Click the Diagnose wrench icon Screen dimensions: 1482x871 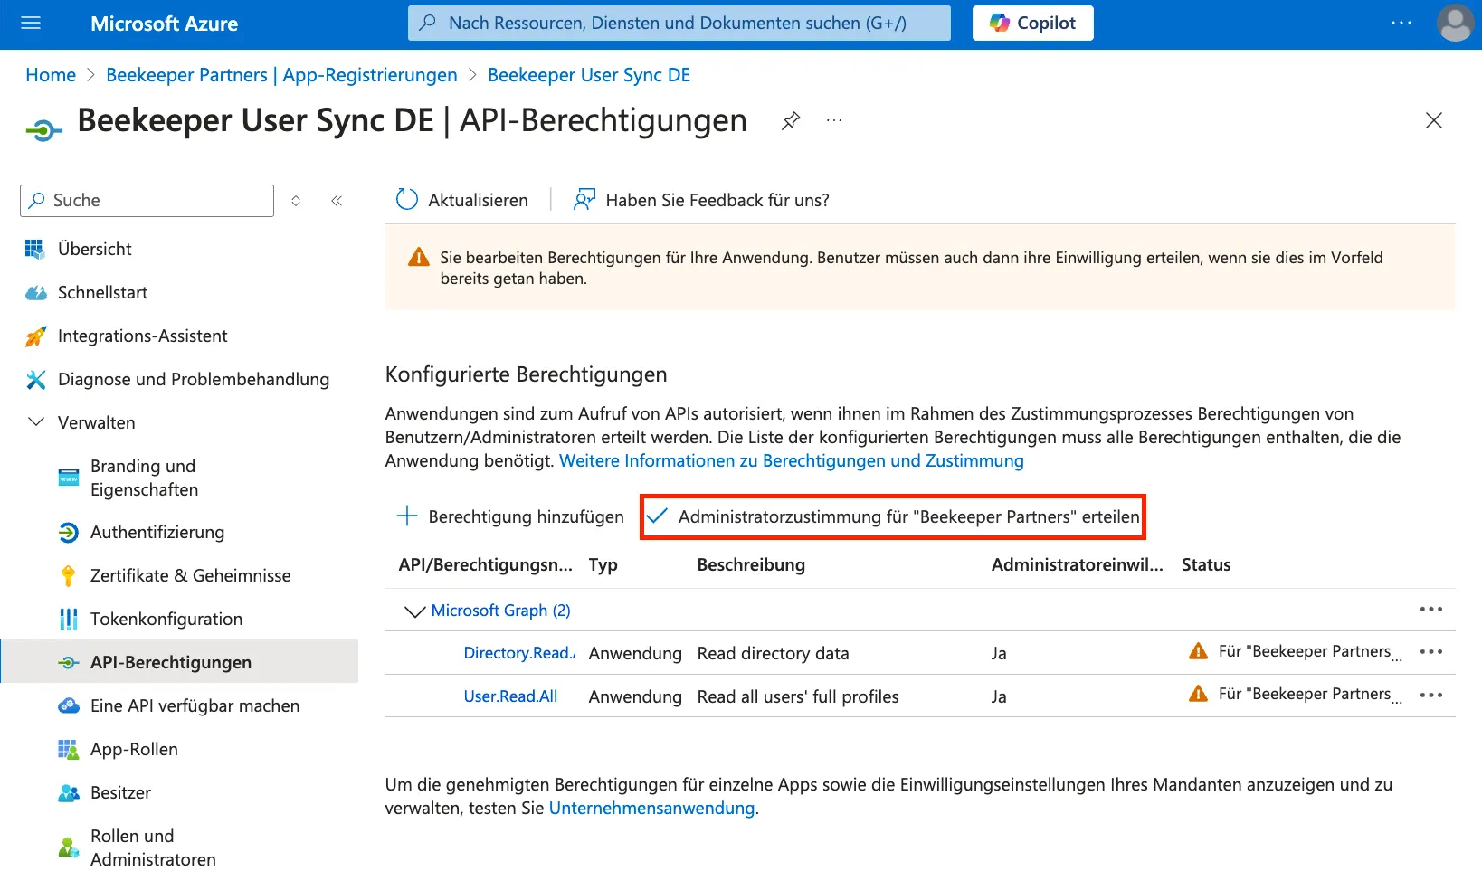tap(35, 379)
